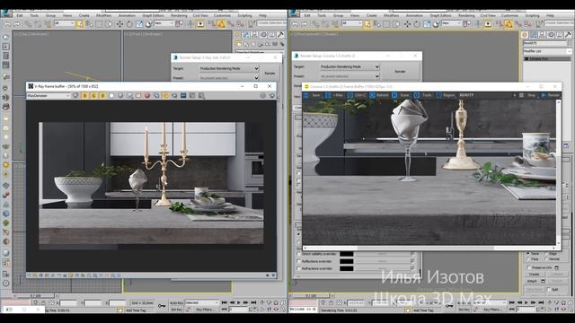Choose Select and Move tool in left window
The height and width of the screenshot is (323, 575).
click(119, 24)
